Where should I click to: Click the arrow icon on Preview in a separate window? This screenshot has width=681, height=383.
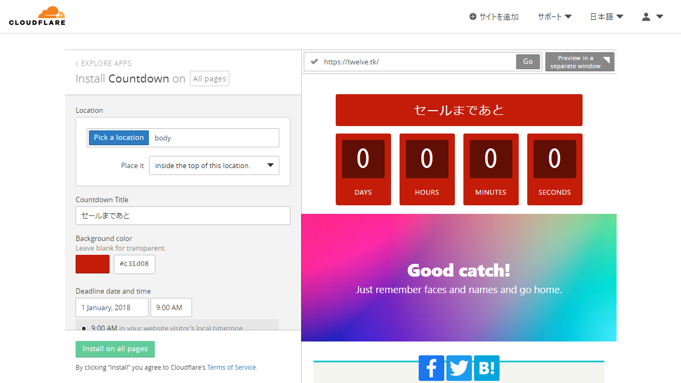tap(606, 60)
